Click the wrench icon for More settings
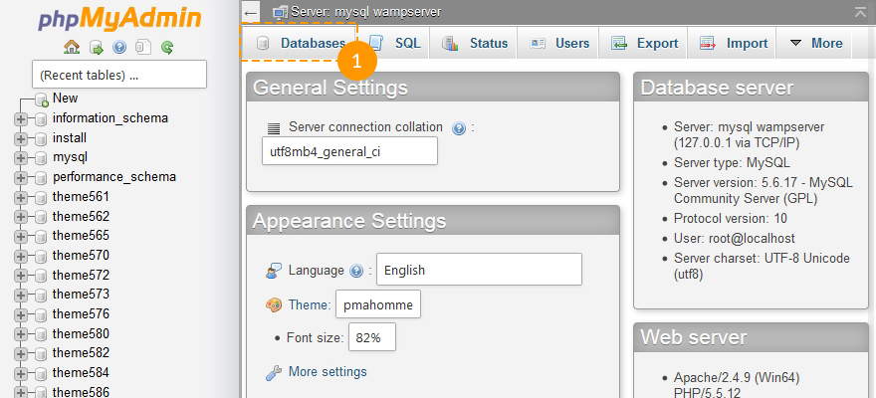This screenshot has width=876, height=398. point(273,372)
